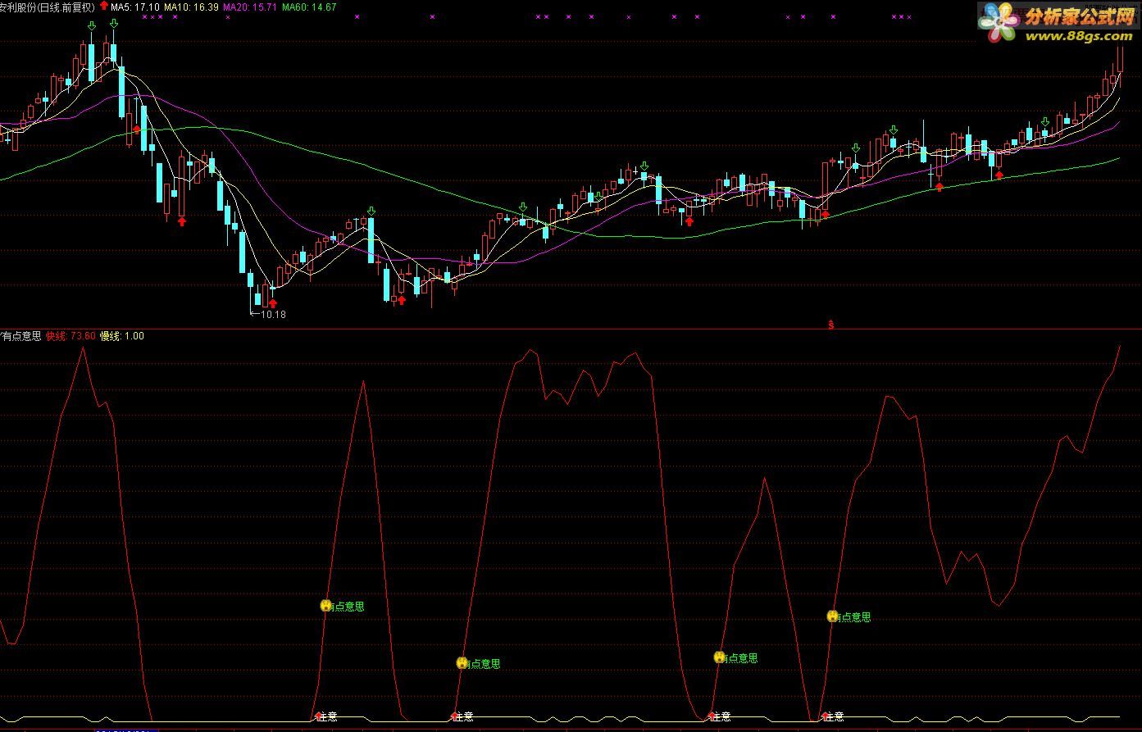Select the 'MA5: 17.10' legend entry
1142x732 pixels.
coord(135,7)
